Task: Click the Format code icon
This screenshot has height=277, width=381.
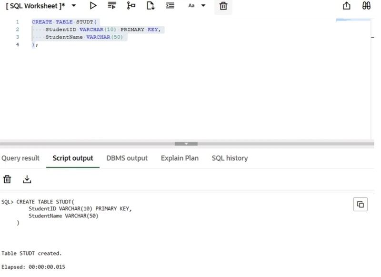Action: click(x=170, y=6)
